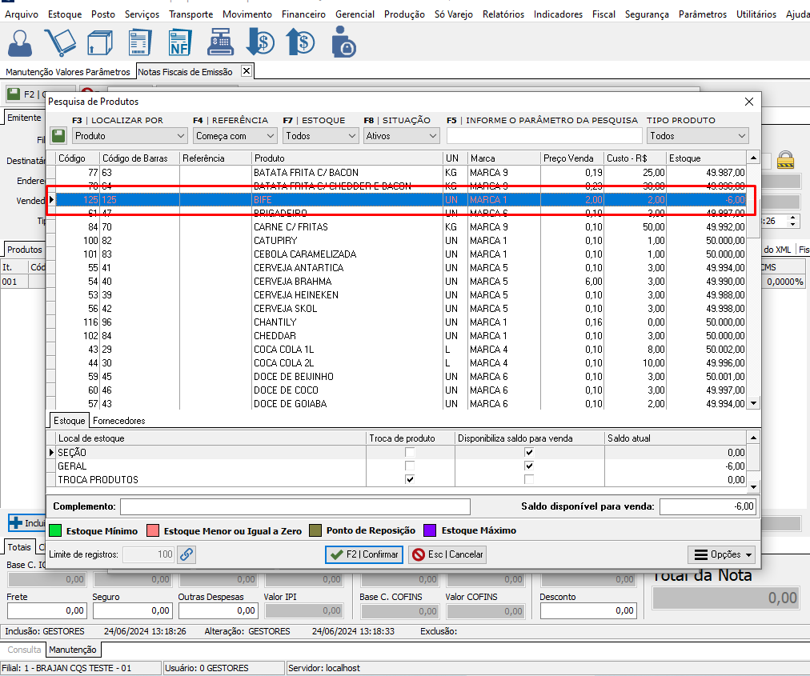The image size is (810, 676).
Task: Switch to the Fornecedores tab
Action: point(118,421)
